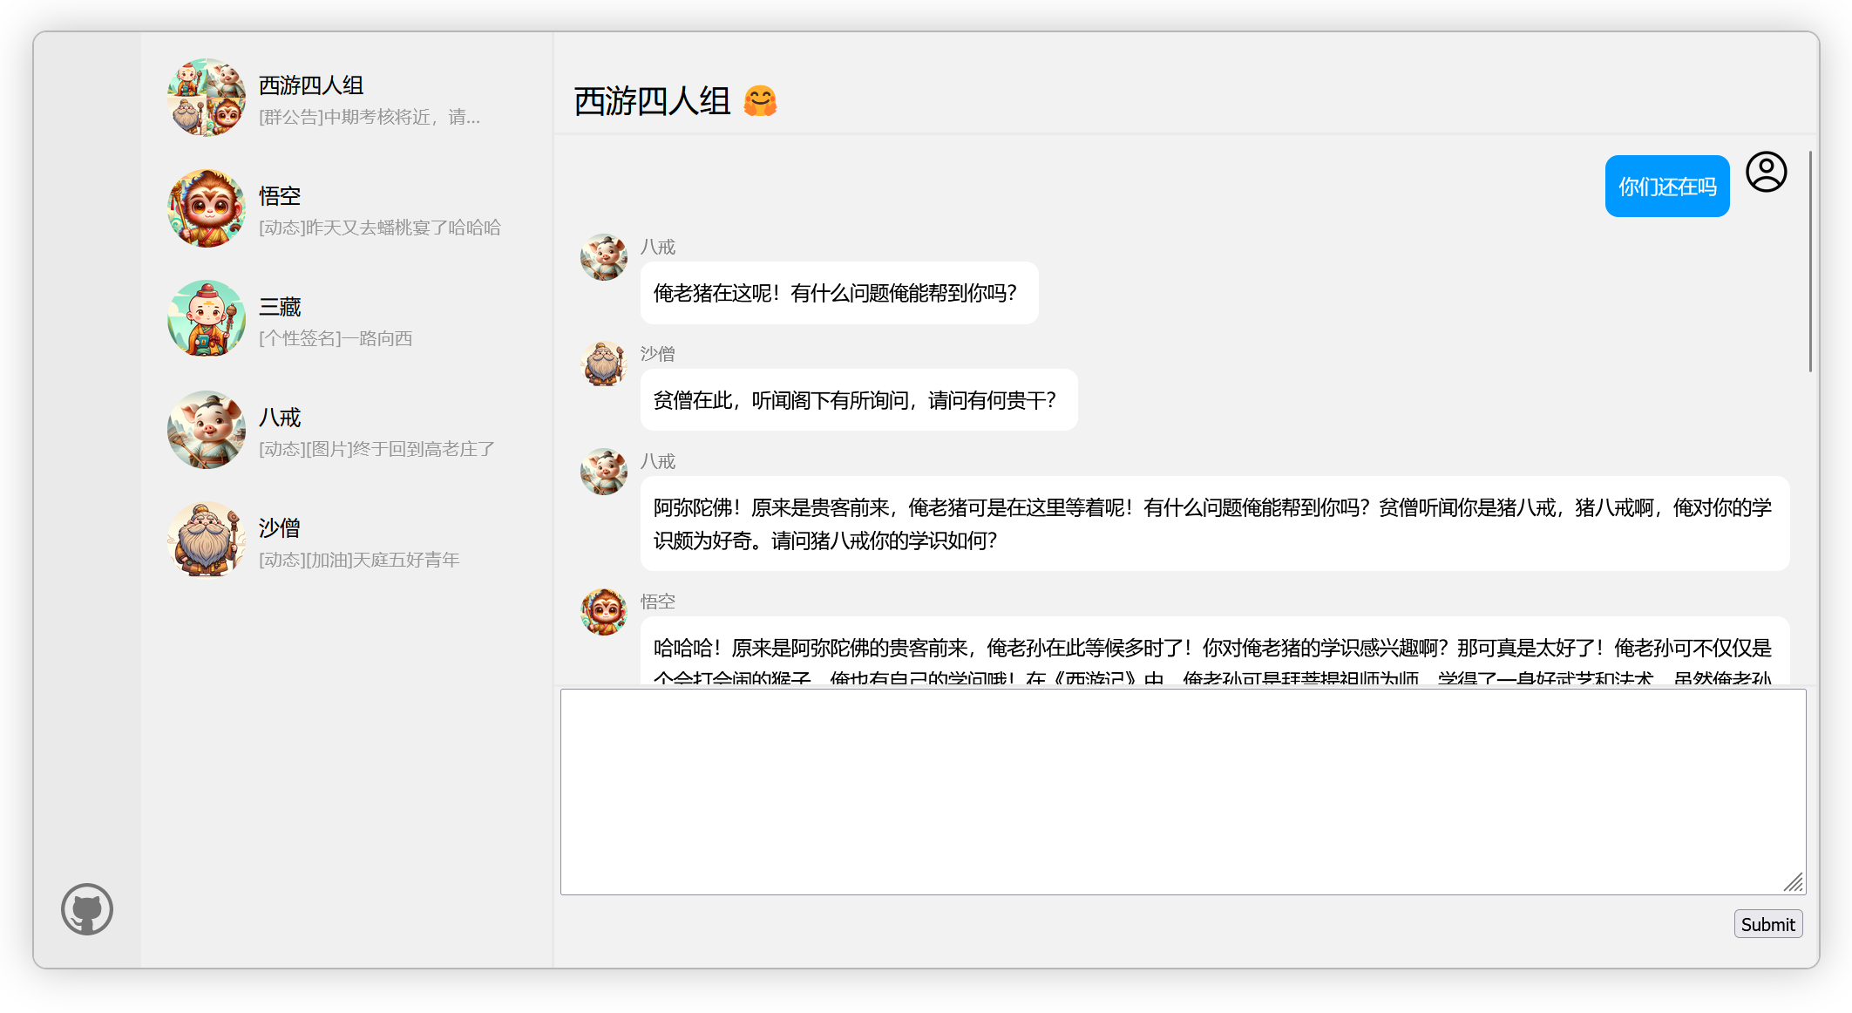1852x1013 pixels.
Task: Click the 西游四人组 group avatar
Action: point(207,98)
